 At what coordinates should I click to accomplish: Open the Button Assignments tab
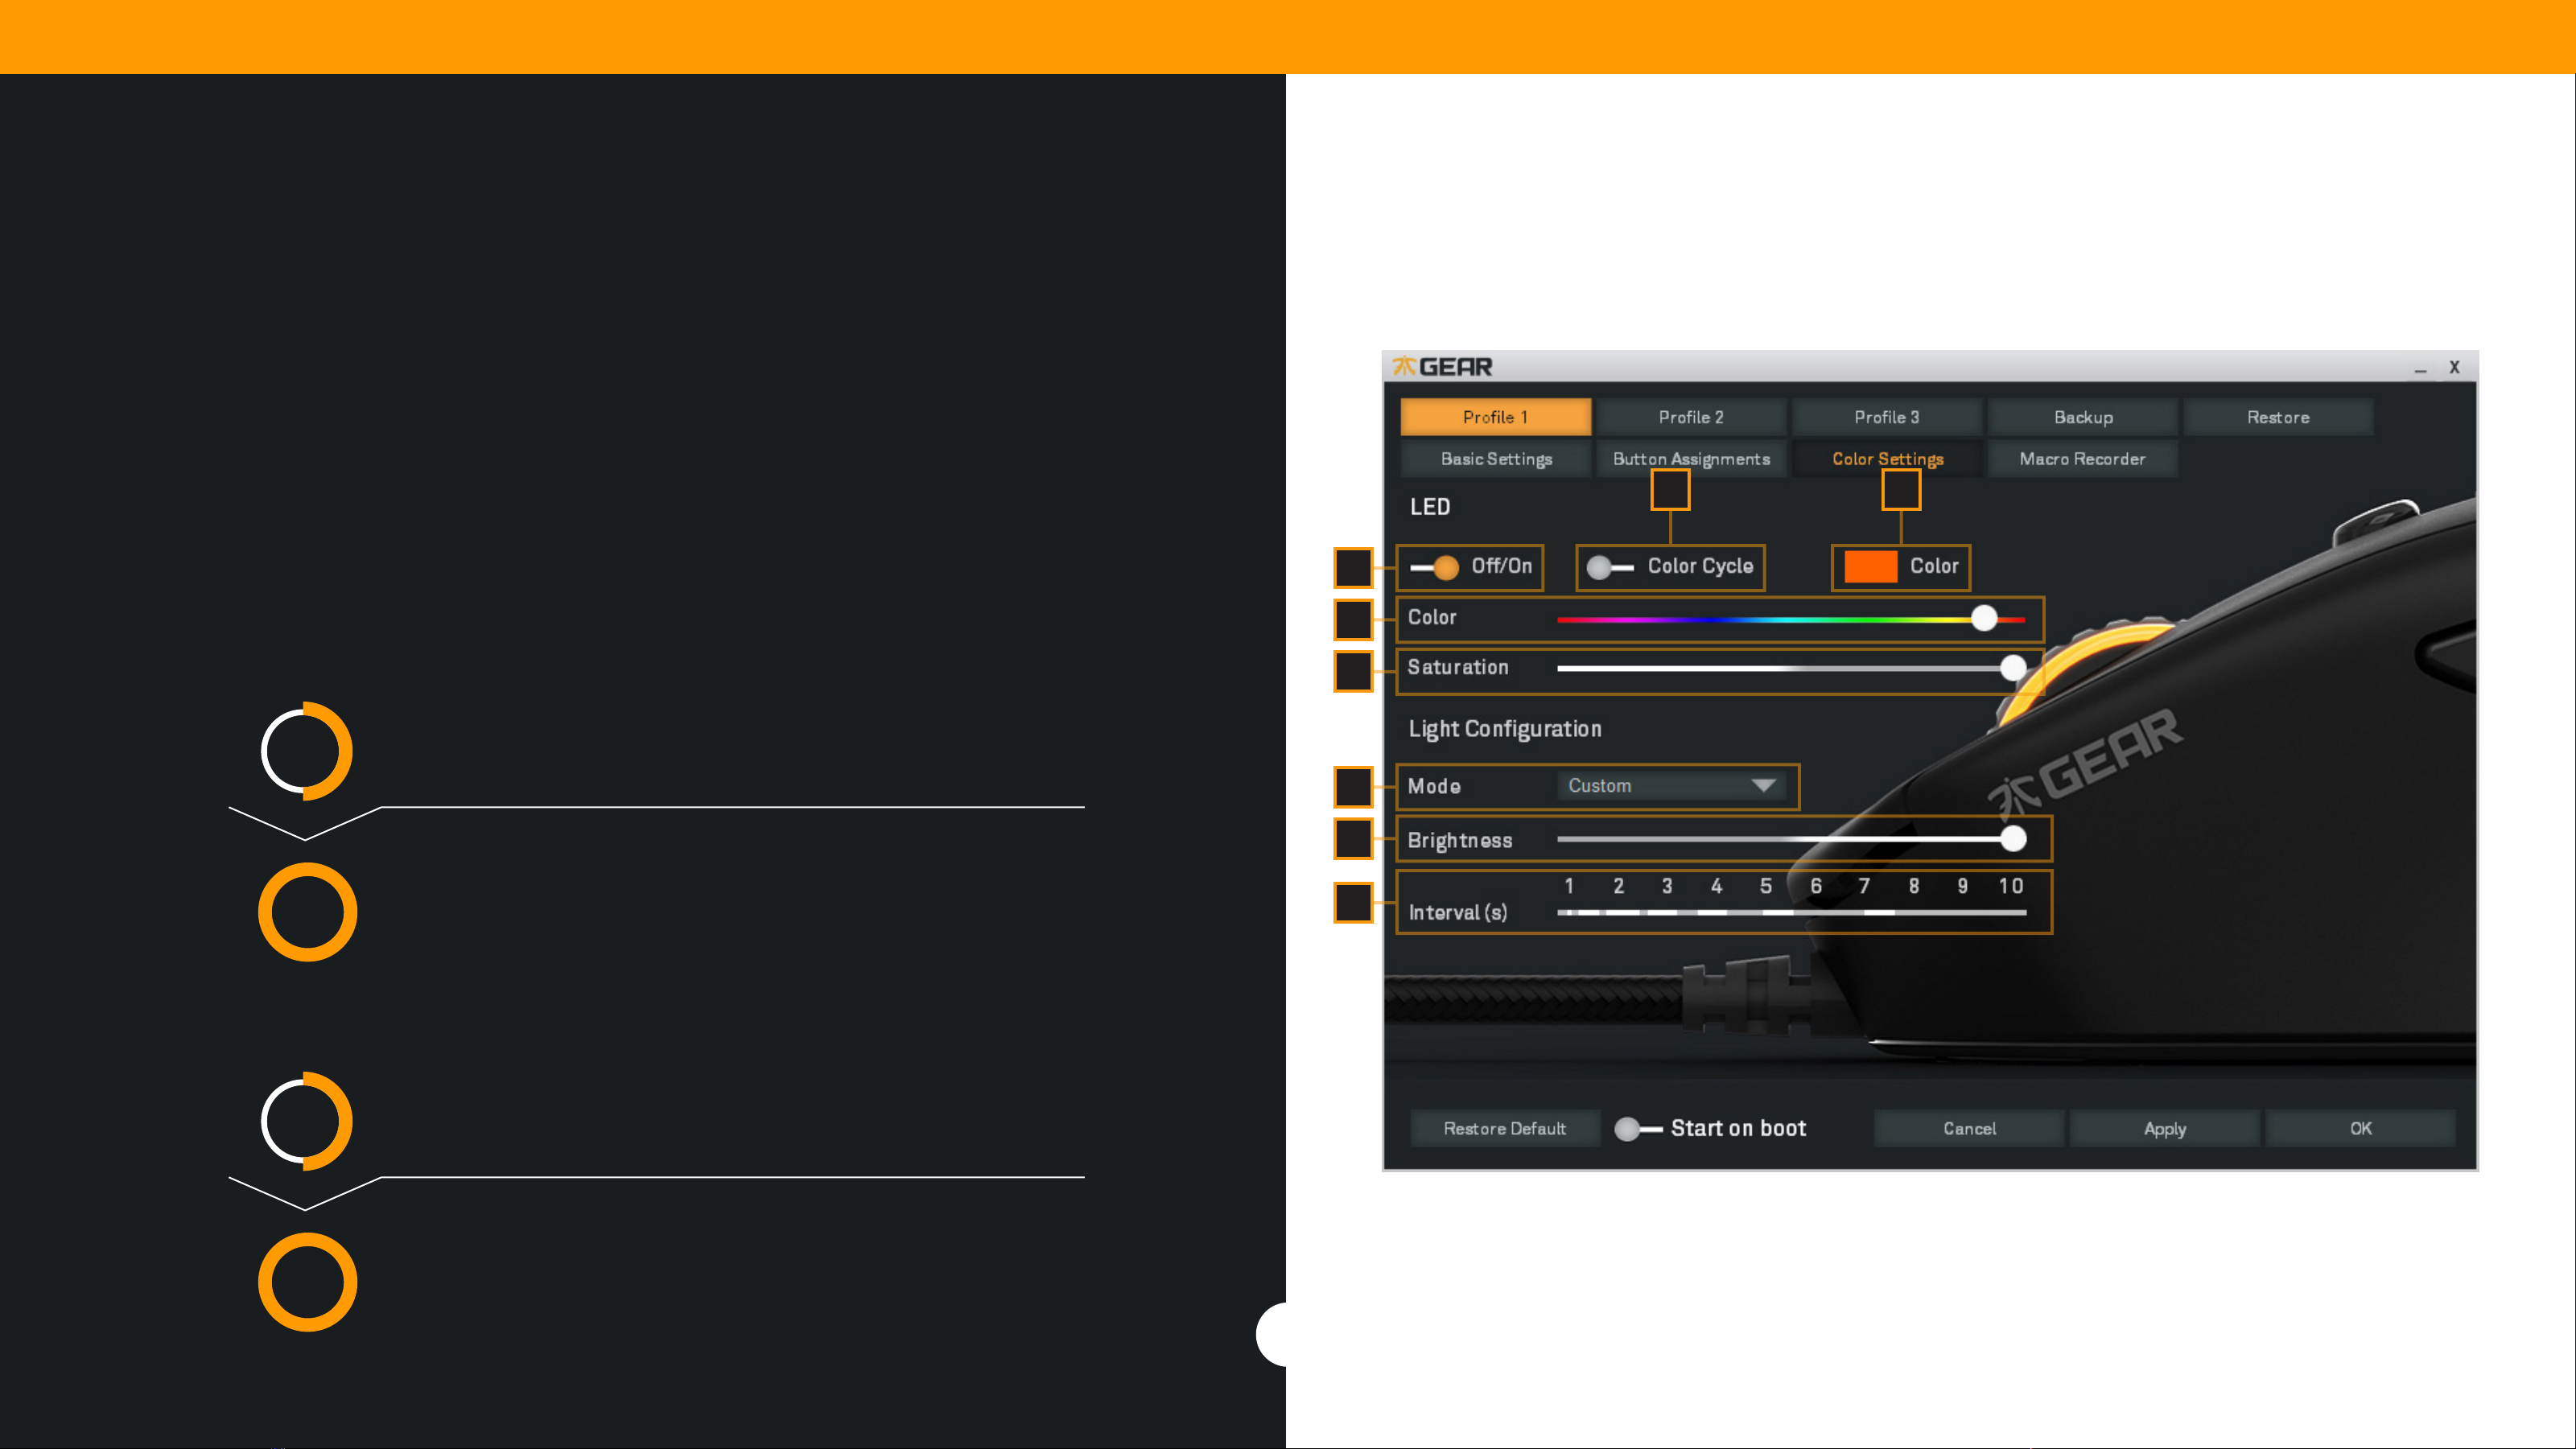[1691, 459]
